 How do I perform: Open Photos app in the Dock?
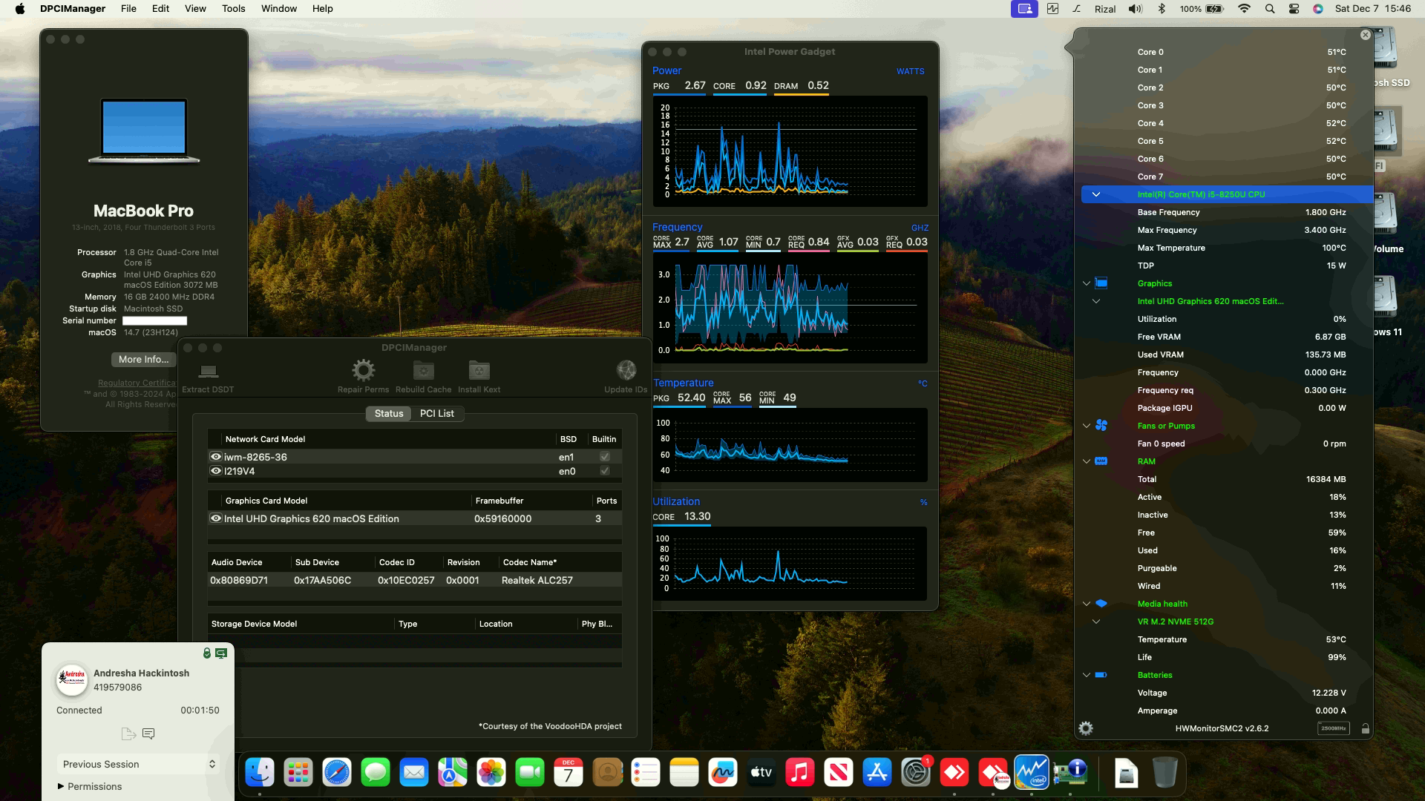click(491, 773)
